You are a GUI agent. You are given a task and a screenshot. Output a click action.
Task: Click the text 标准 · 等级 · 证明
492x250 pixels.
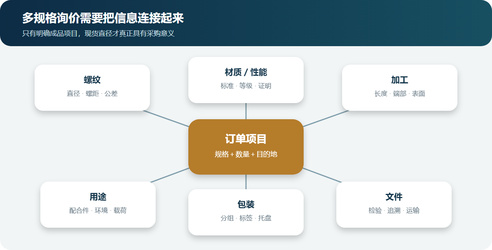246,86
